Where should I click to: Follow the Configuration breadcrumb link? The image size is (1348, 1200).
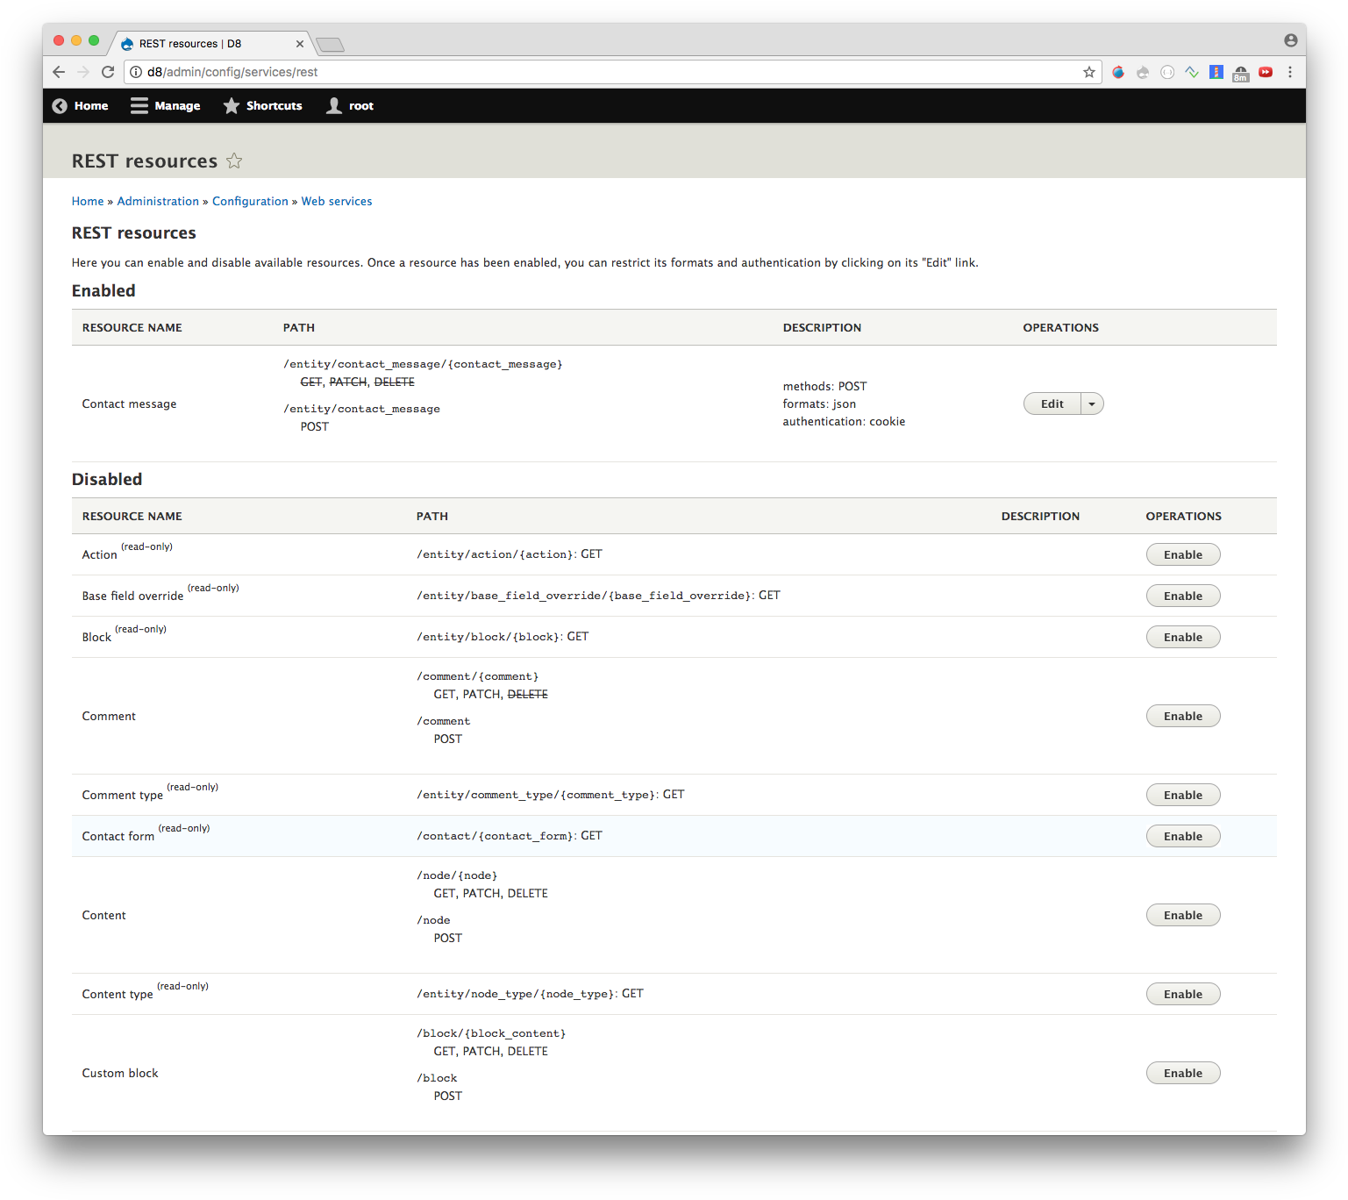(x=250, y=201)
